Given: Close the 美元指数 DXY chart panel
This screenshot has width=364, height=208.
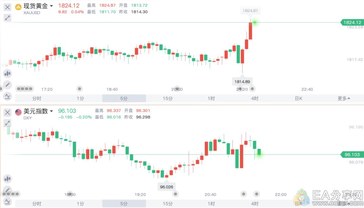Looking at the screenshot, I should coord(7,113).
